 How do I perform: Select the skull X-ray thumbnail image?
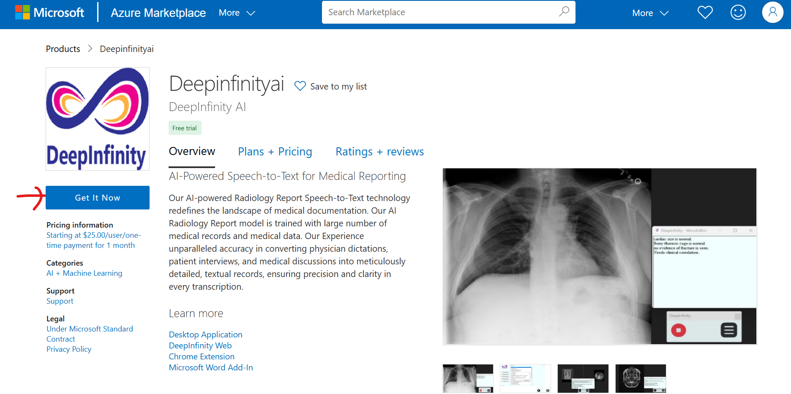[x=640, y=378]
